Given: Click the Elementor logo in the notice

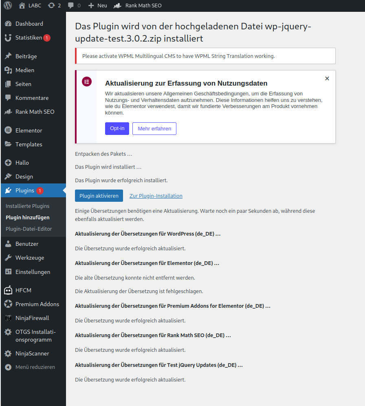Looking at the screenshot, I should [x=87, y=82].
